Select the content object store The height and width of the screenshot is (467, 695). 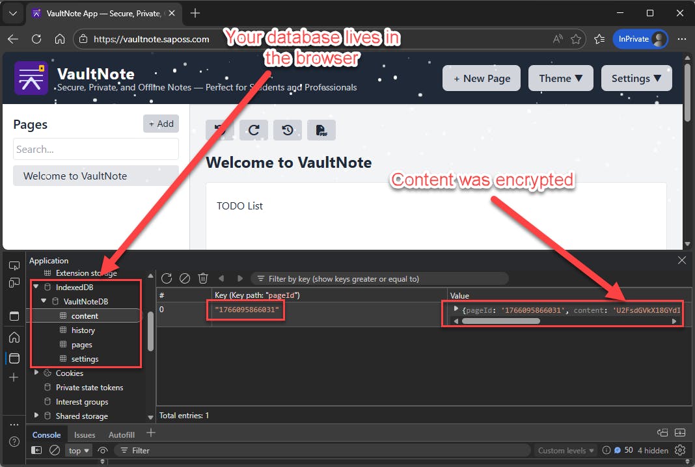(85, 315)
